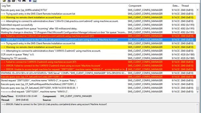Select the highlighted blue ERROR Machine Account line
The image size is (201, 113).
click(98, 40)
